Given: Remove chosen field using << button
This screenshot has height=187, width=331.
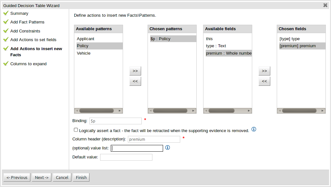Looking at the screenshot, I should tap(264, 81).
